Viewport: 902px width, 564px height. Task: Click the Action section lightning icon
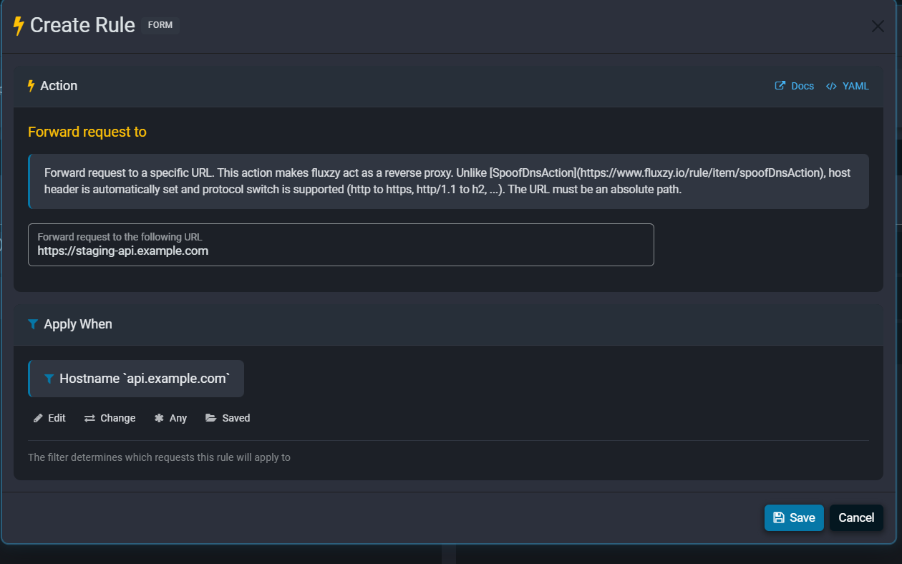coord(31,86)
